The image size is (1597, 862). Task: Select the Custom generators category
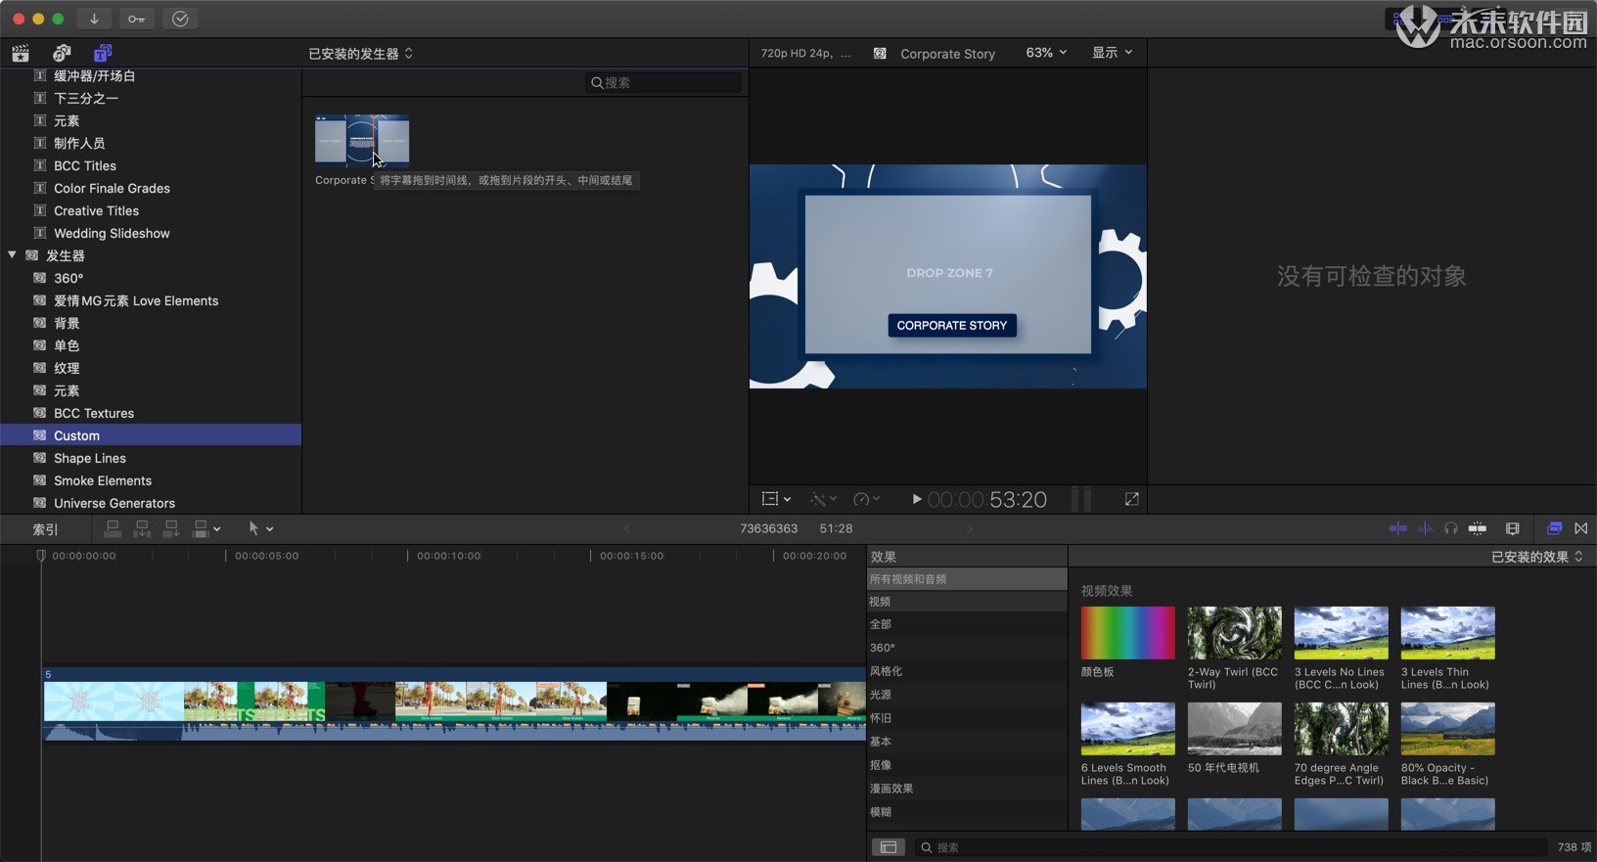[151, 435]
